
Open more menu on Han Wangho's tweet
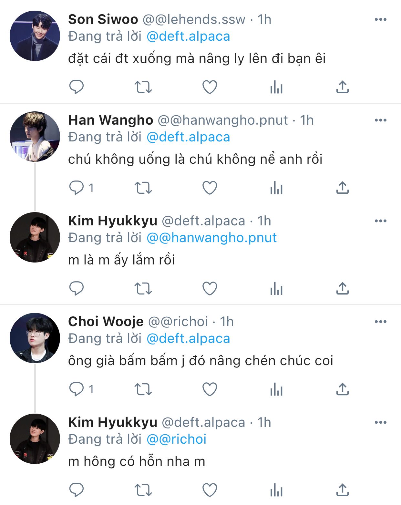pos(381,120)
